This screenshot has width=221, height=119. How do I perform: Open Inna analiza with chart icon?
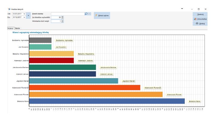(x=200, y=19)
